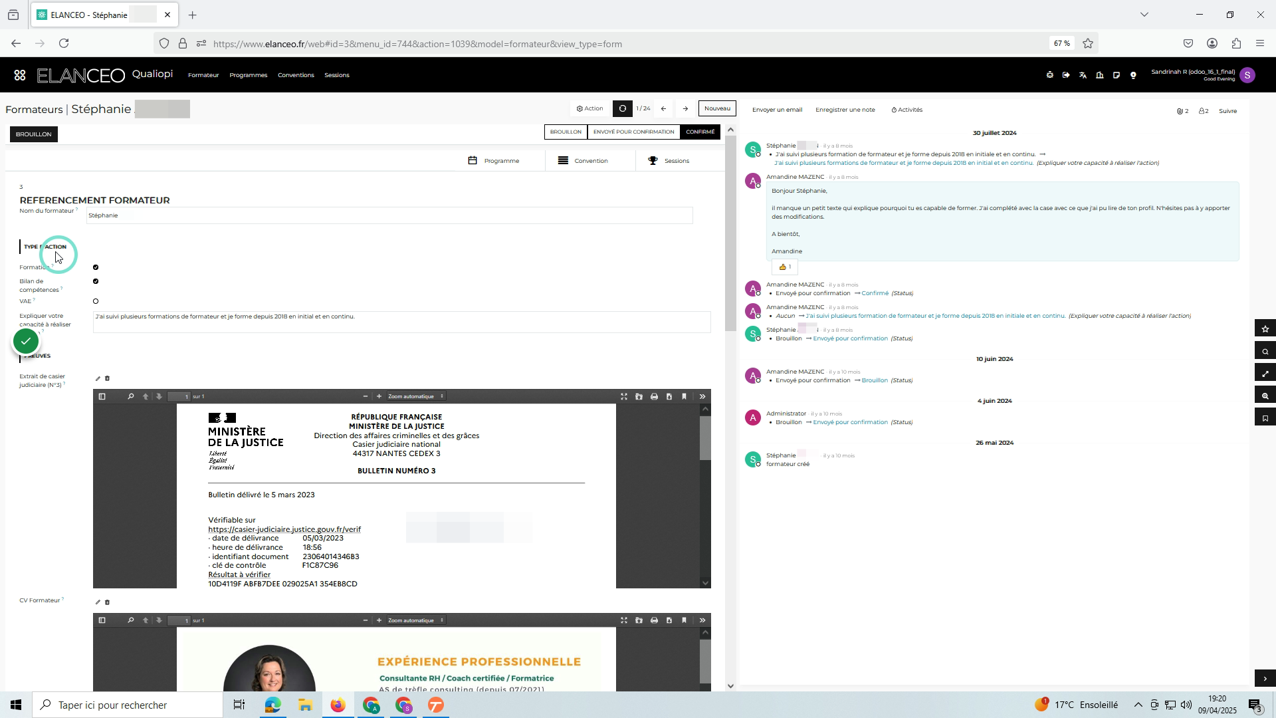Delete the CV Formateur file
This screenshot has height=718, width=1276.
(x=107, y=602)
